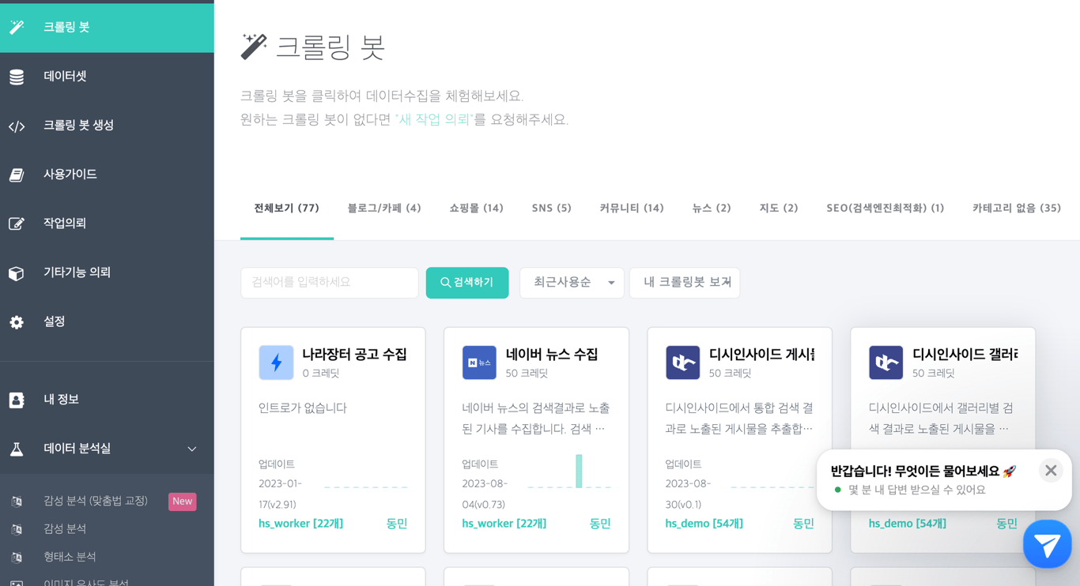The height and width of the screenshot is (586, 1080).
Task: Click the 인트로가 없습니다 description text
Action: pos(303,408)
